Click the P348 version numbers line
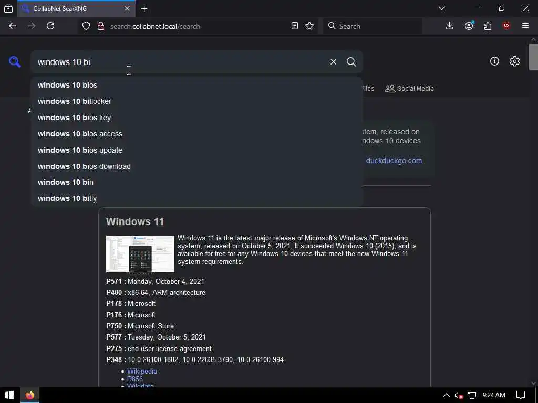Image resolution: width=538 pixels, height=403 pixels. 195,360
